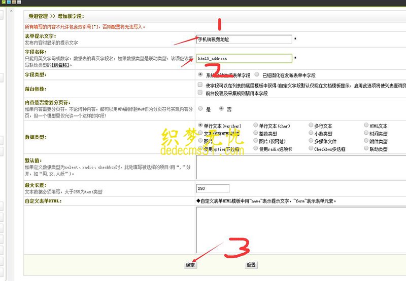Click the 最大长度 label
This screenshot has height=281, width=406.
36,185
